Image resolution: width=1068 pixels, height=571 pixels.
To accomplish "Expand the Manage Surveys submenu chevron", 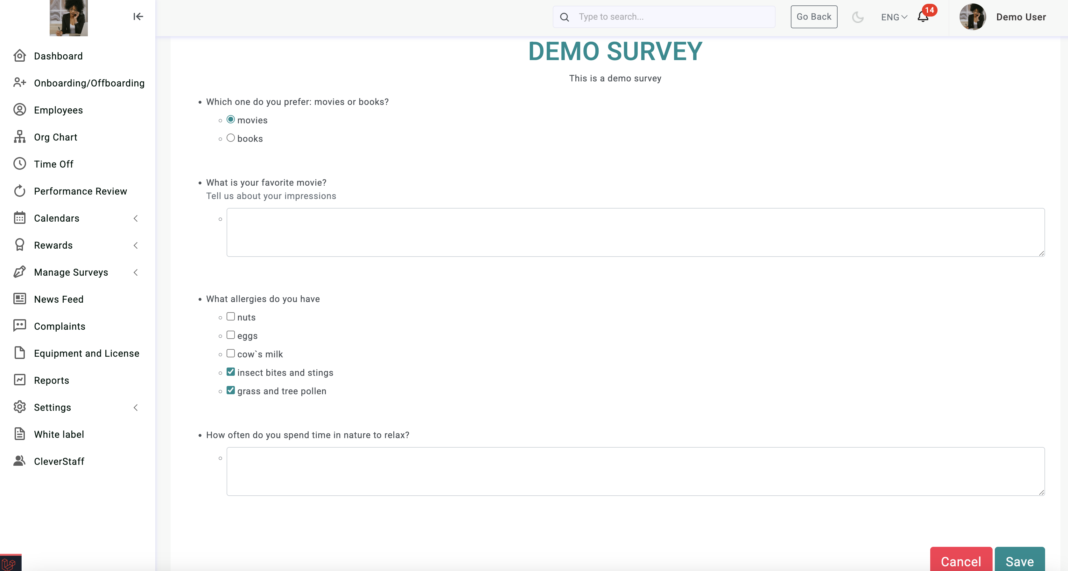I will click(x=136, y=272).
